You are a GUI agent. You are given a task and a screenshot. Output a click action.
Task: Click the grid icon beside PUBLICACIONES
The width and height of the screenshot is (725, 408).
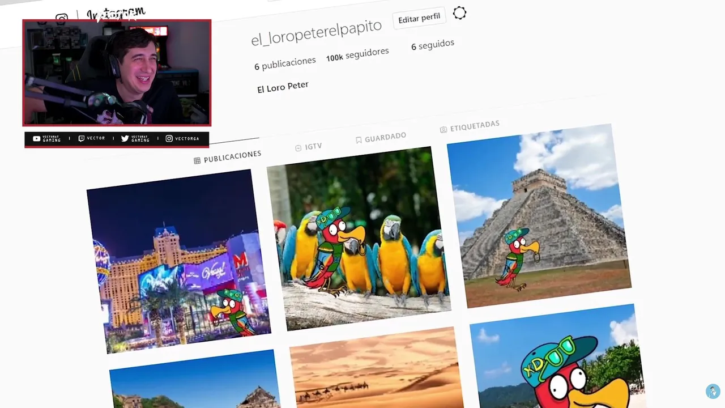(x=197, y=161)
